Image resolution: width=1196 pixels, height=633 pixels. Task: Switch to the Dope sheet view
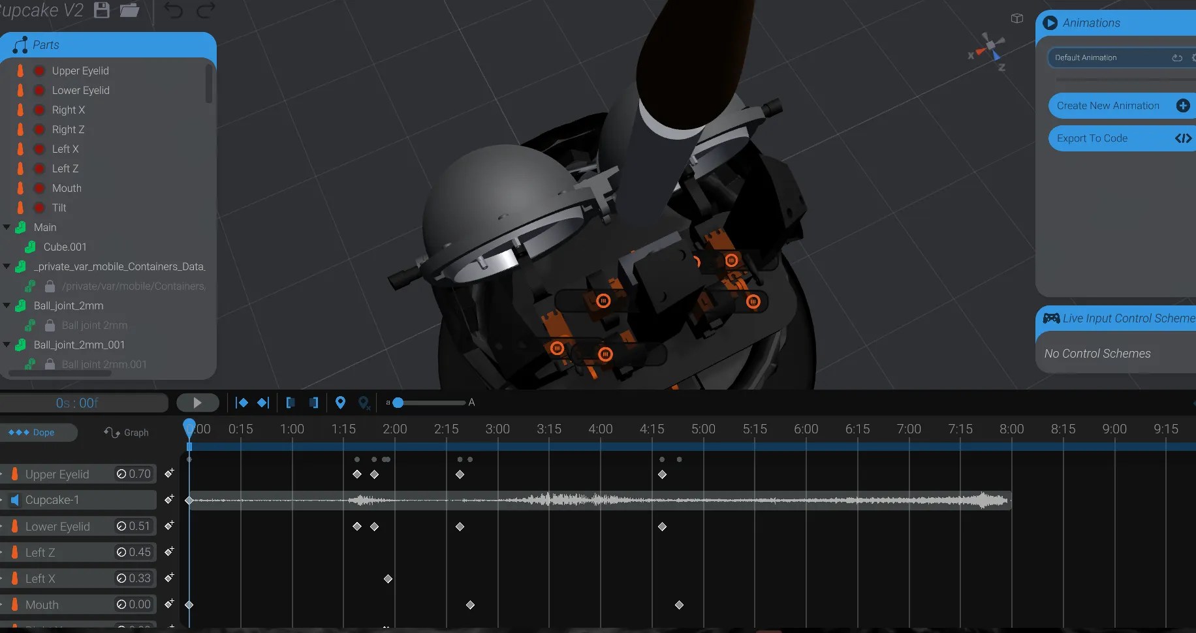pos(38,432)
